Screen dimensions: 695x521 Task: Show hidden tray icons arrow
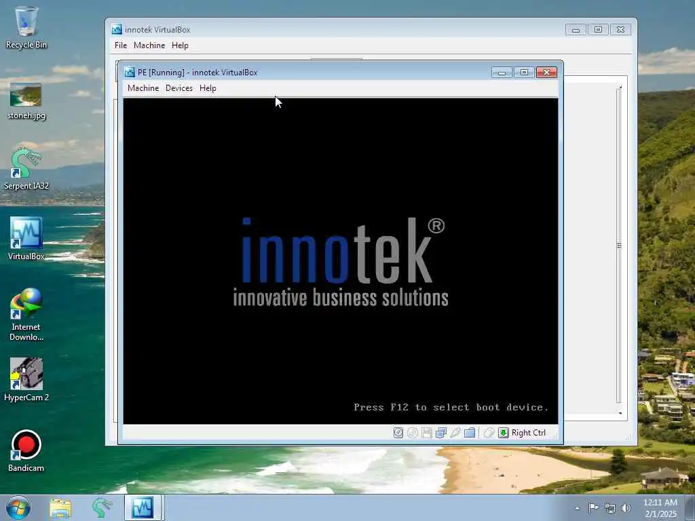coord(577,508)
